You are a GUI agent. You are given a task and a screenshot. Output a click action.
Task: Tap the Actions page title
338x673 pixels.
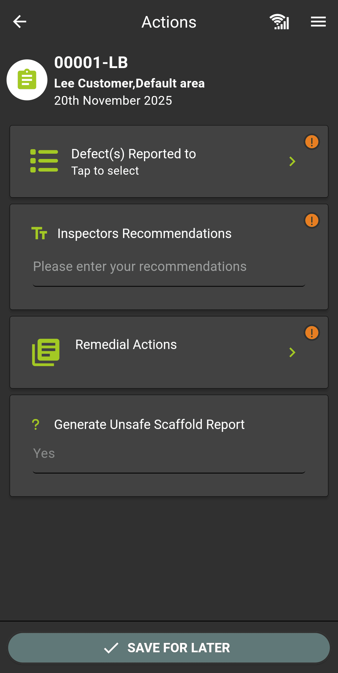tap(169, 22)
